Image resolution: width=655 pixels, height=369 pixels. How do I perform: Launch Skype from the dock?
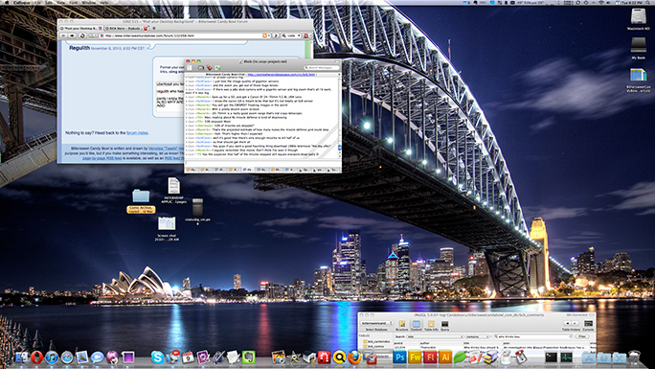pos(157,357)
